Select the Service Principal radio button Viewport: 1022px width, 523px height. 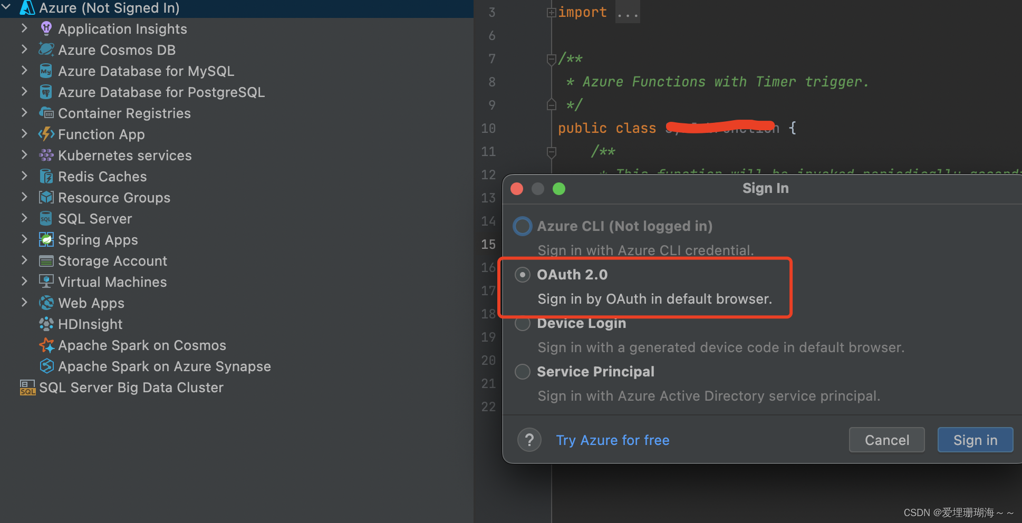523,372
